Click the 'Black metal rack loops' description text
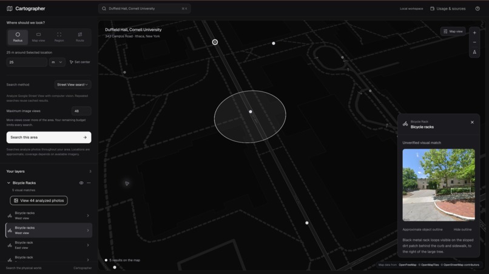Viewport: 489px width, 274px height. 438,246
